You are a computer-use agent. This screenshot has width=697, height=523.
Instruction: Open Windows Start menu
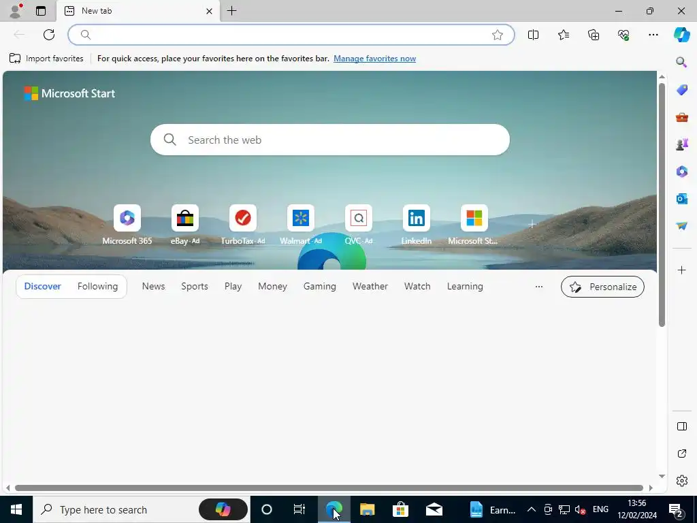16,509
